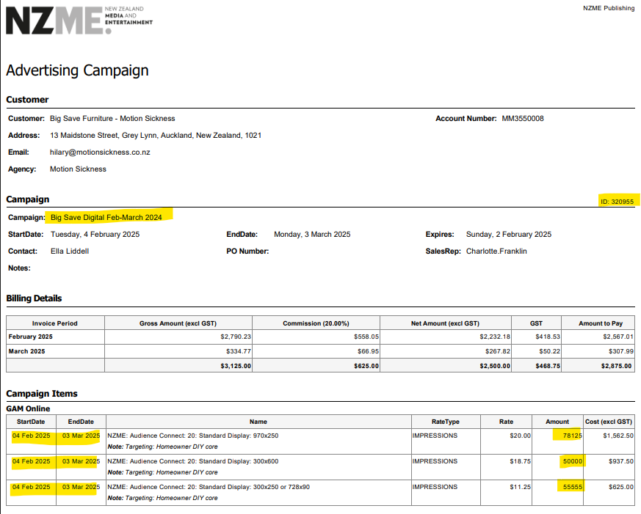Image resolution: width=641 pixels, height=514 pixels.
Task: Click the $18.75 rate value
Action: point(520,461)
